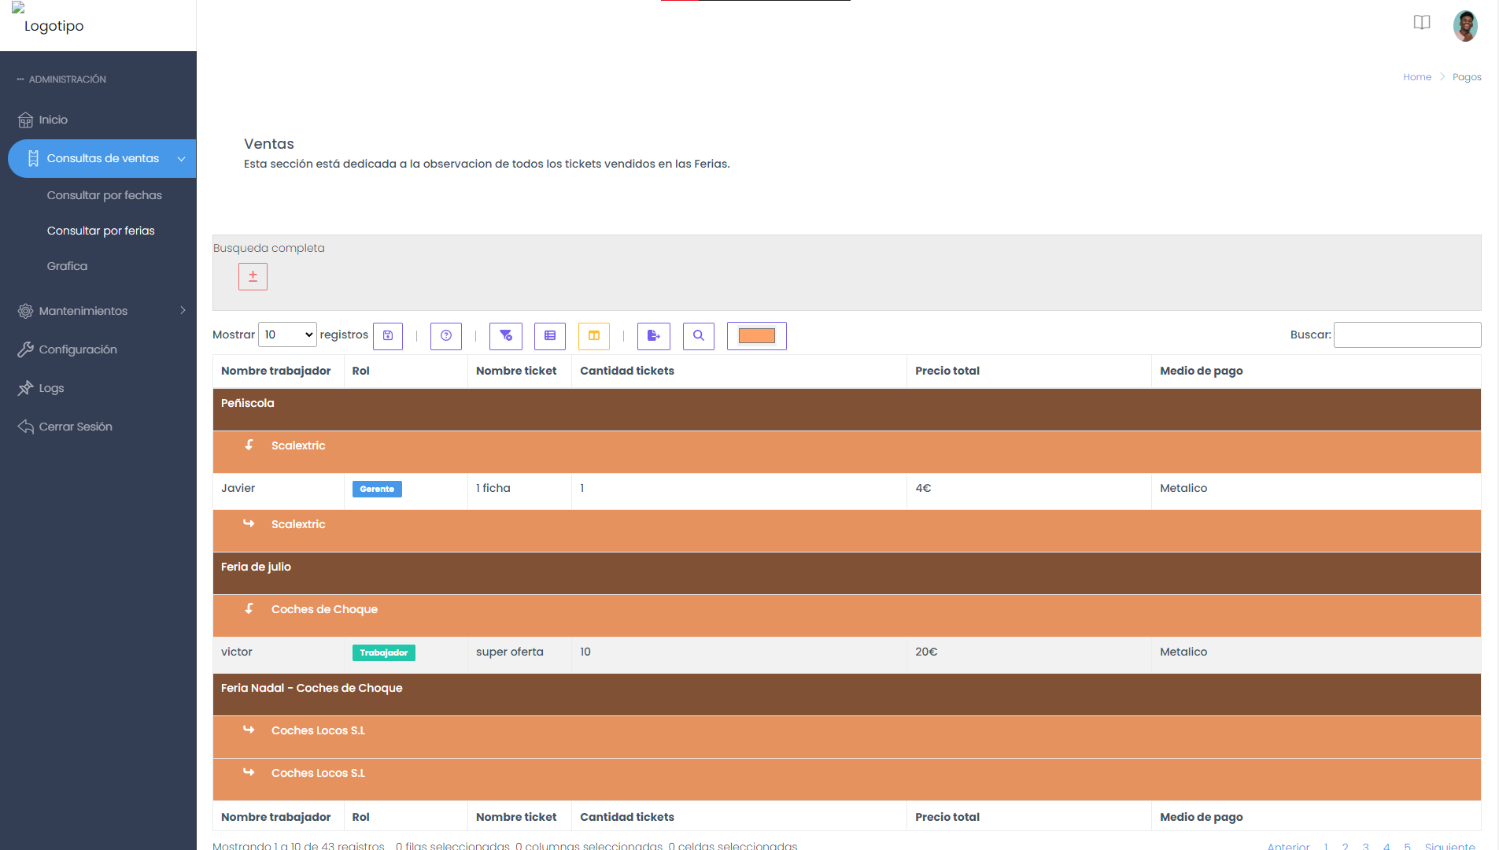
Task: Toggle the column visibility icon
Action: click(594, 336)
